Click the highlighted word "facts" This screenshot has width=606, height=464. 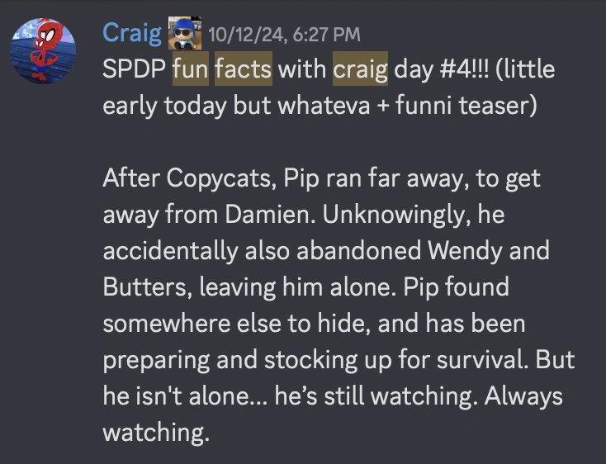[x=243, y=69]
